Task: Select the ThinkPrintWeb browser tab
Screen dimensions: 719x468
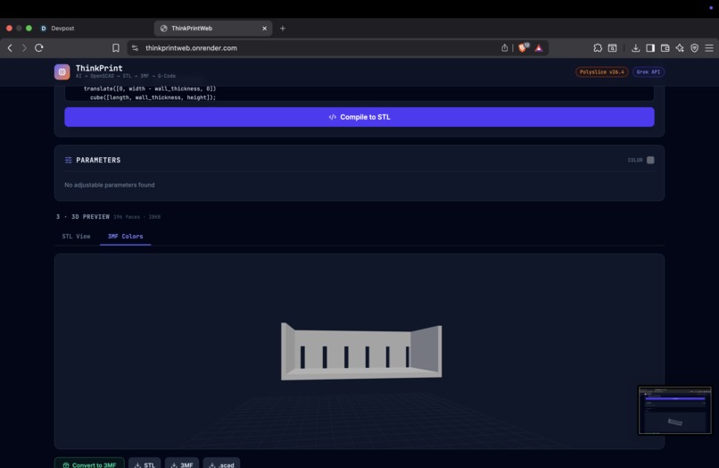Action: pos(213,28)
